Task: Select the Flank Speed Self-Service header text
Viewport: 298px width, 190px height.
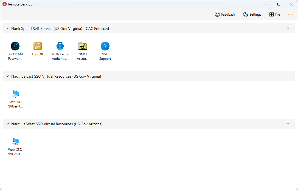Action: [60, 28]
